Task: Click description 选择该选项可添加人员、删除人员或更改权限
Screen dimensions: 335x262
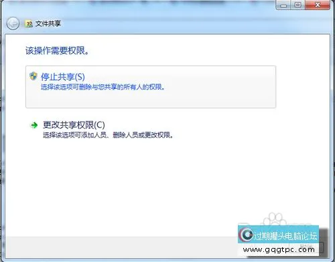Action: pyautogui.click(x=108, y=135)
